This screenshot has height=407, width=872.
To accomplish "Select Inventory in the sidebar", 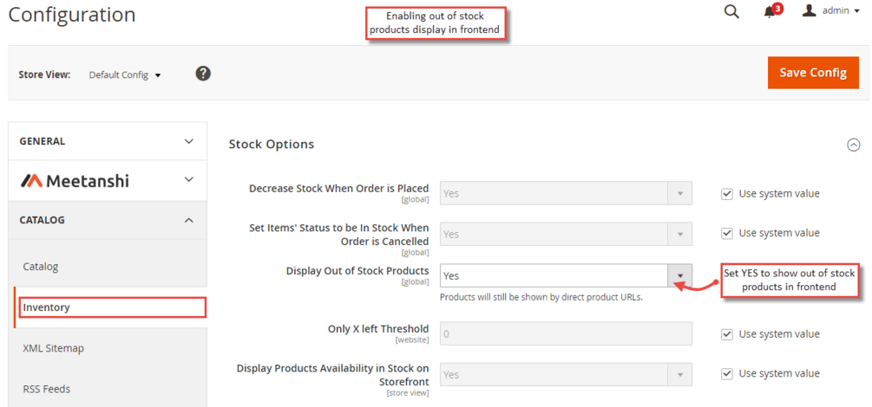I will pyautogui.click(x=112, y=307).
